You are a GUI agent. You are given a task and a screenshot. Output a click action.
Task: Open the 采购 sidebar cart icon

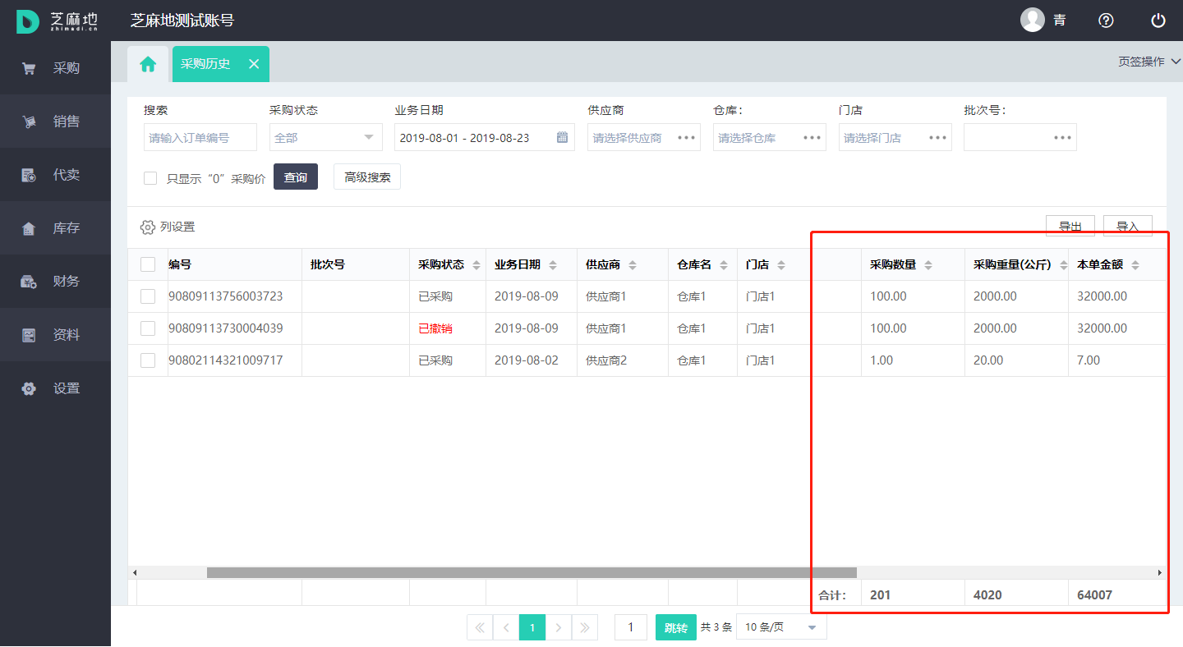pyautogui.click(x=29, y=69)
